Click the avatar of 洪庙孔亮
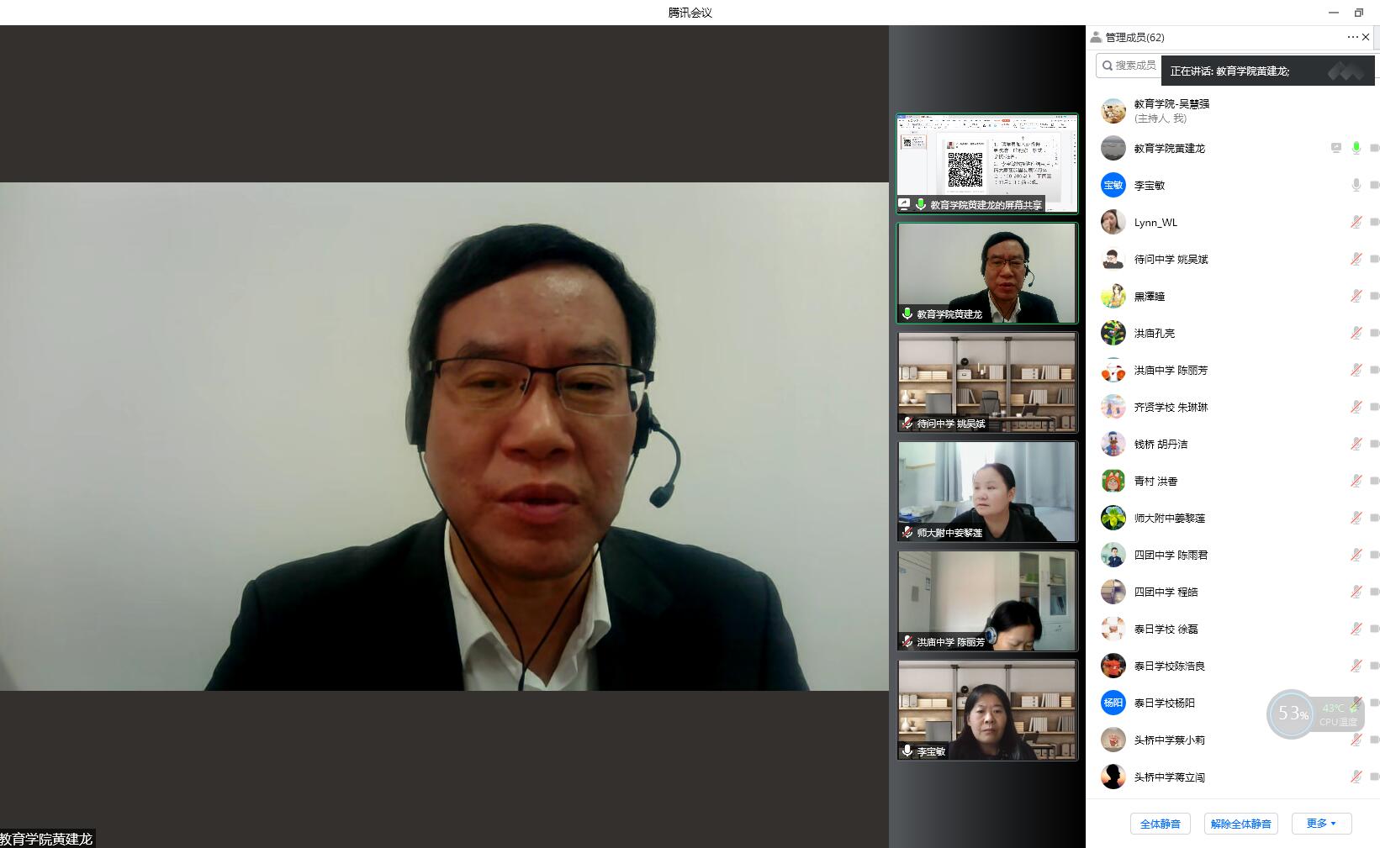Screen dimensions: 1380x848 point(1113,333)
